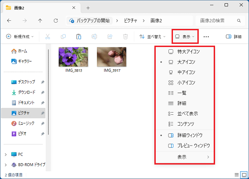The width and height of the screenshot is (249, 179).
Task: Click the Rename icon in toolbar
Action: pos(94,37)
